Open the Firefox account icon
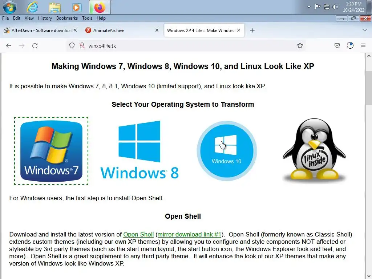The image size is (372, 279). tap(350, 45)
